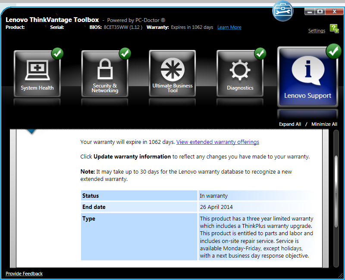
Task: Click the toolbox logo at the top
Action: (x=283, y=11)
